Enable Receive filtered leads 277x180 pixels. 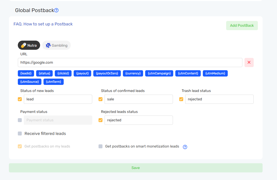click(x=20, y=134)
